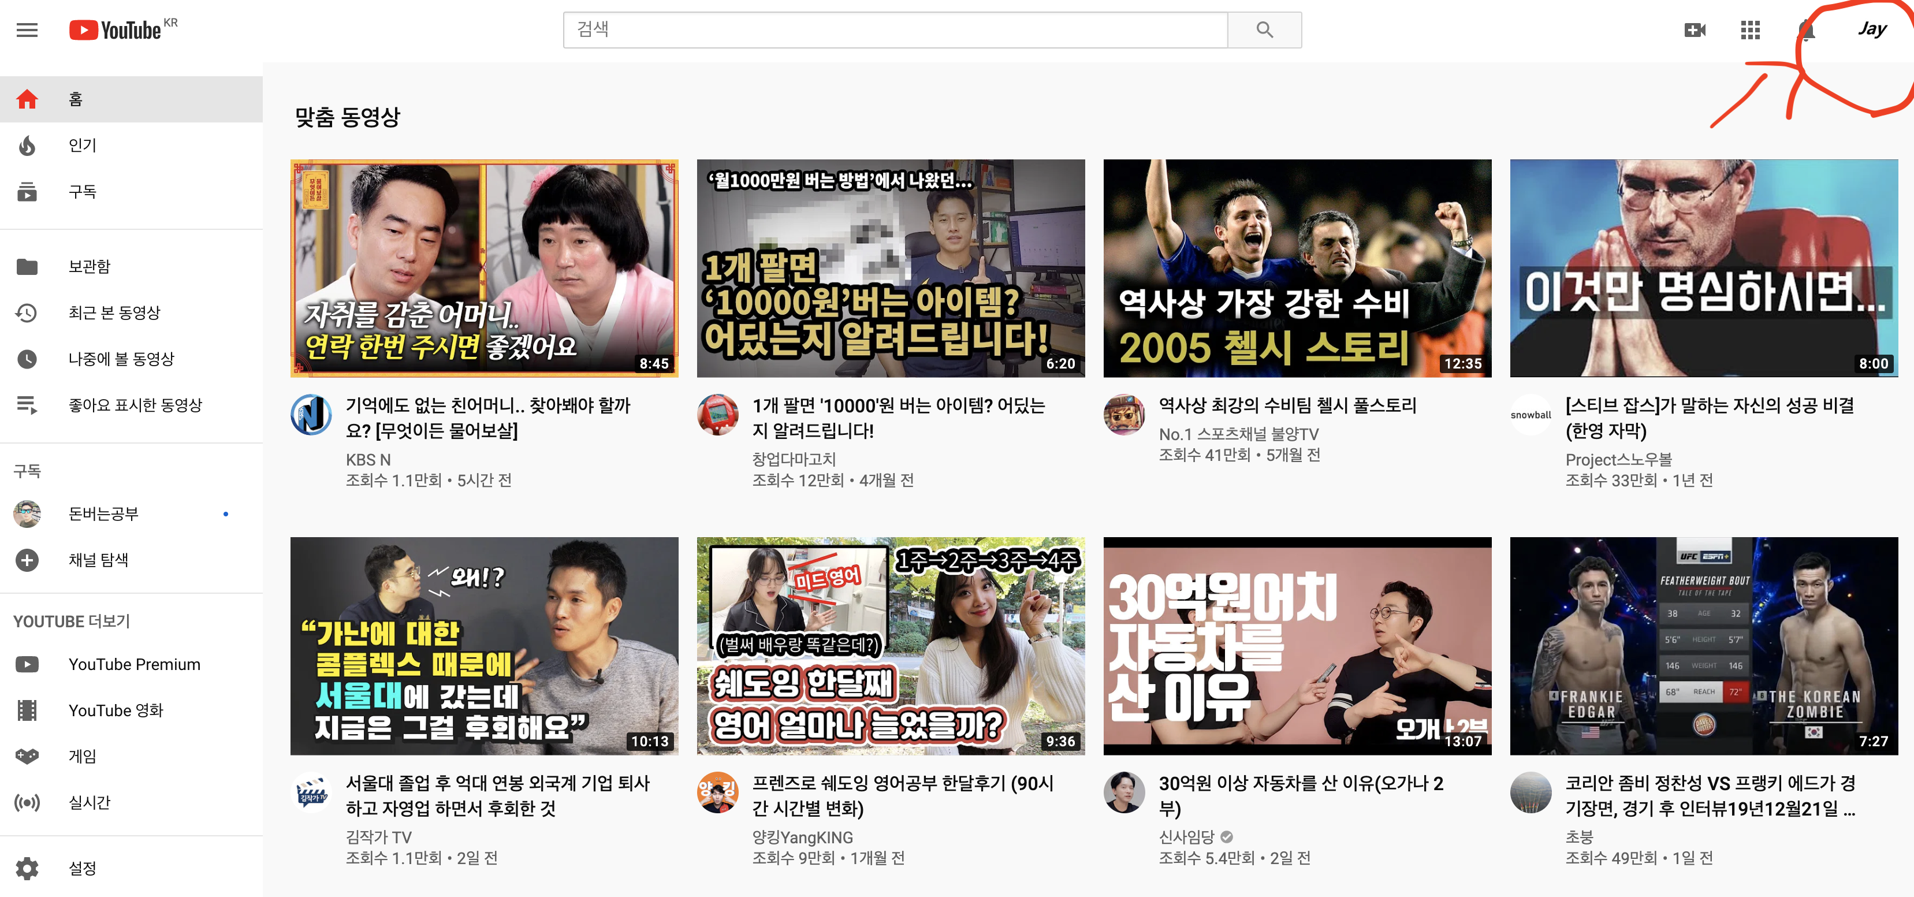Image resolution: width=1914 pixels, height=897 pixels.
Task: Open the 초붕 channel avatar
Action: (1531, 791)
